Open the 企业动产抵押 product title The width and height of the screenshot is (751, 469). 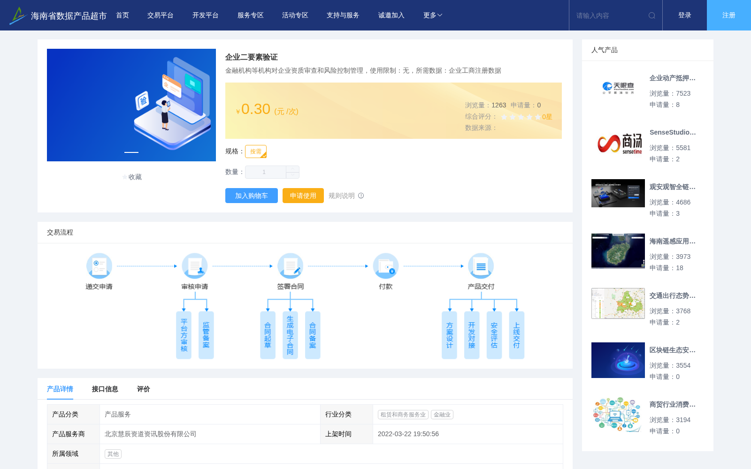[673, 78]
